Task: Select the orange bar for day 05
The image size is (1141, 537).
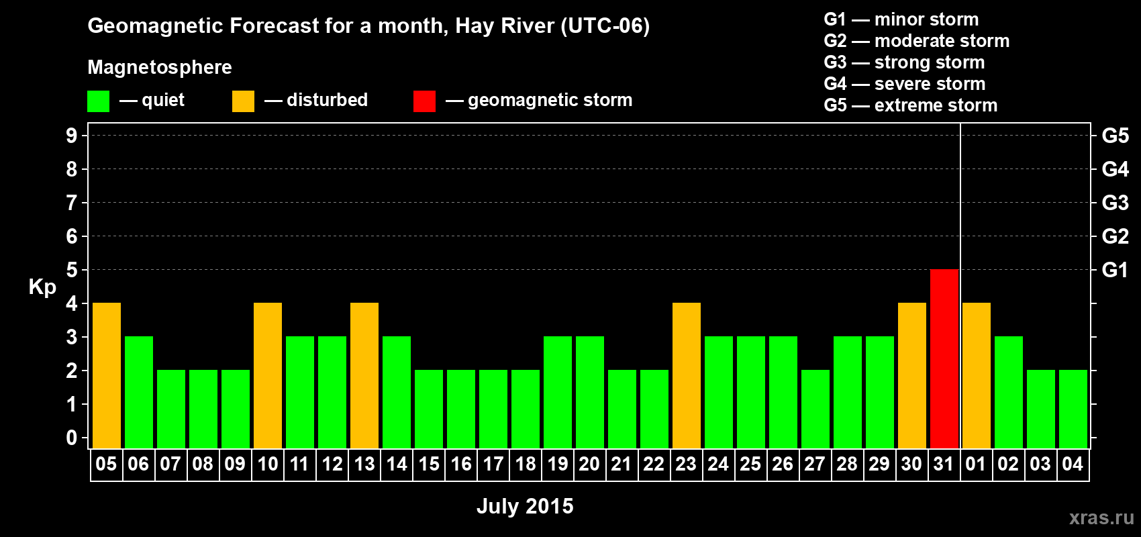Action: click(107, 376)
